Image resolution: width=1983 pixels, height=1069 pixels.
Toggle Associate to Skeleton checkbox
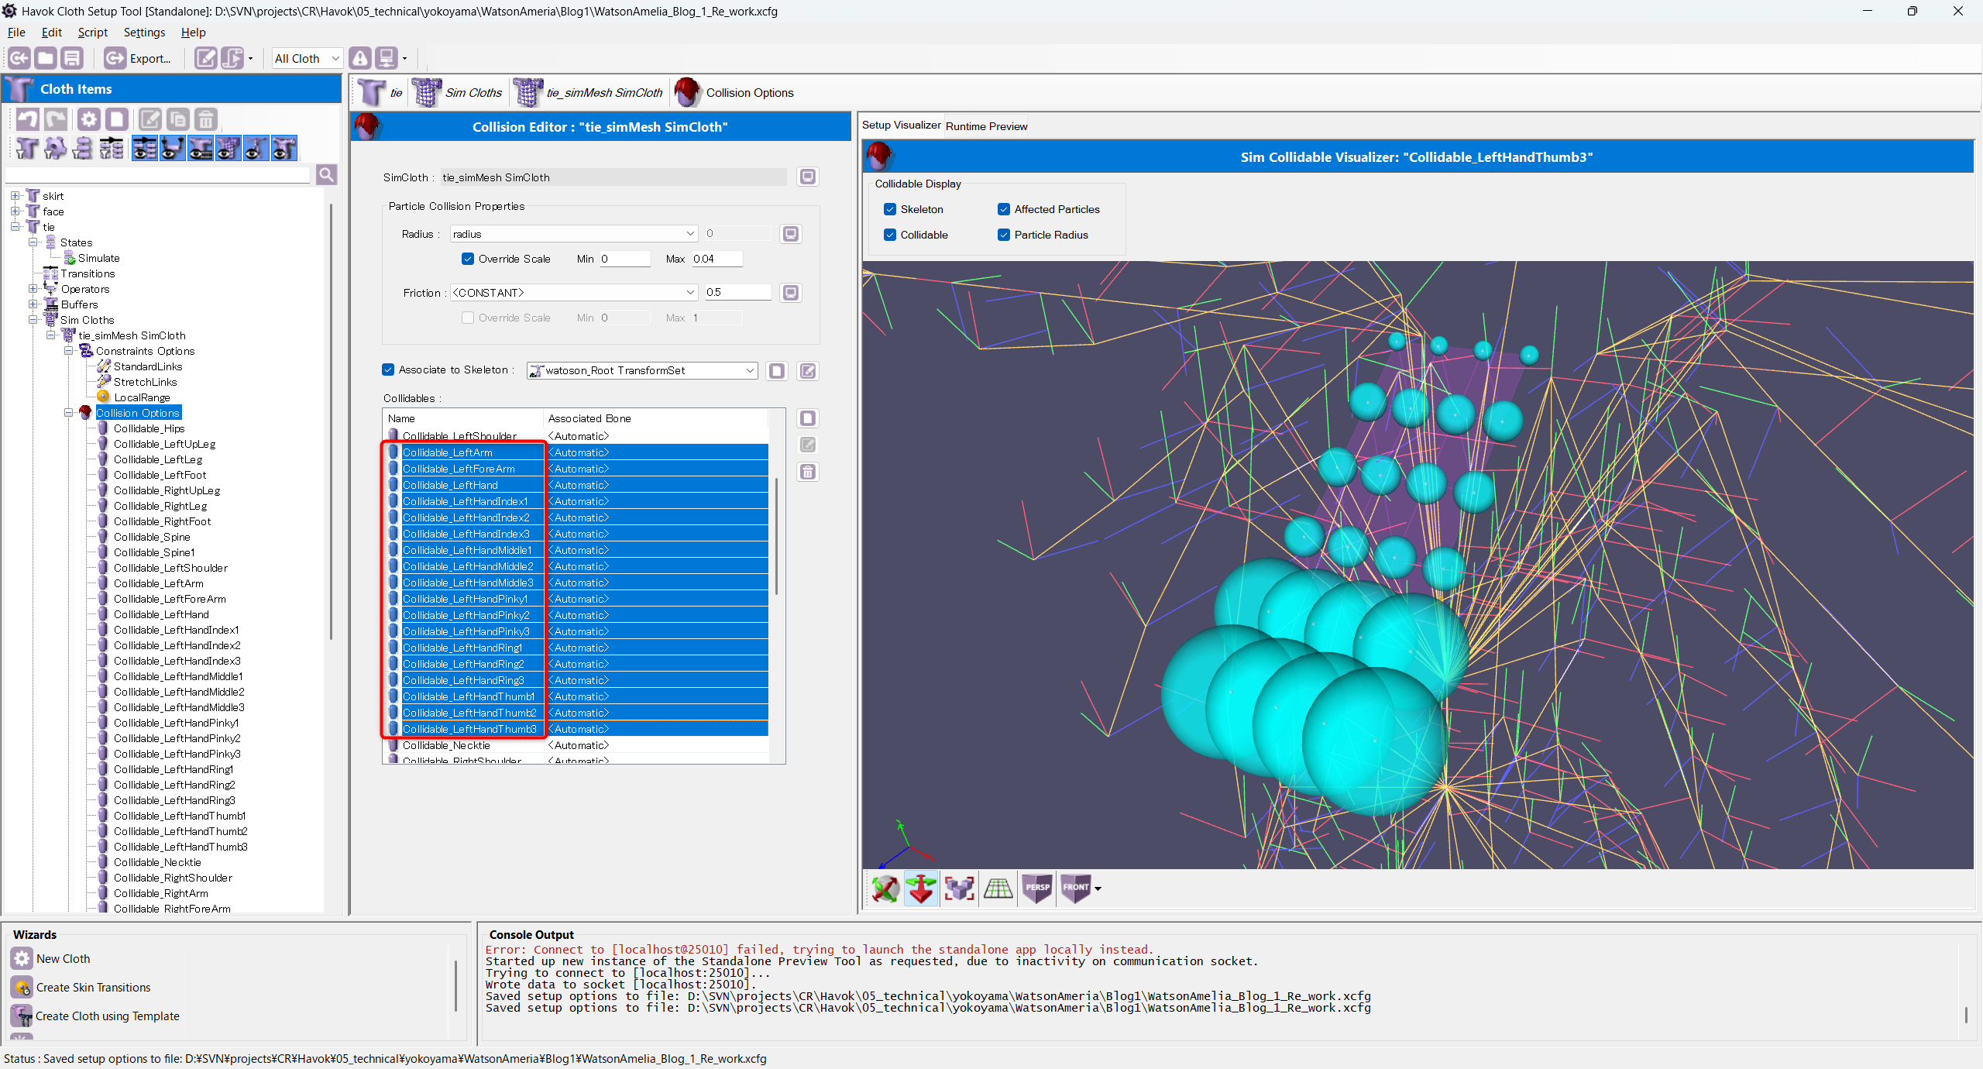pos(388,370)
